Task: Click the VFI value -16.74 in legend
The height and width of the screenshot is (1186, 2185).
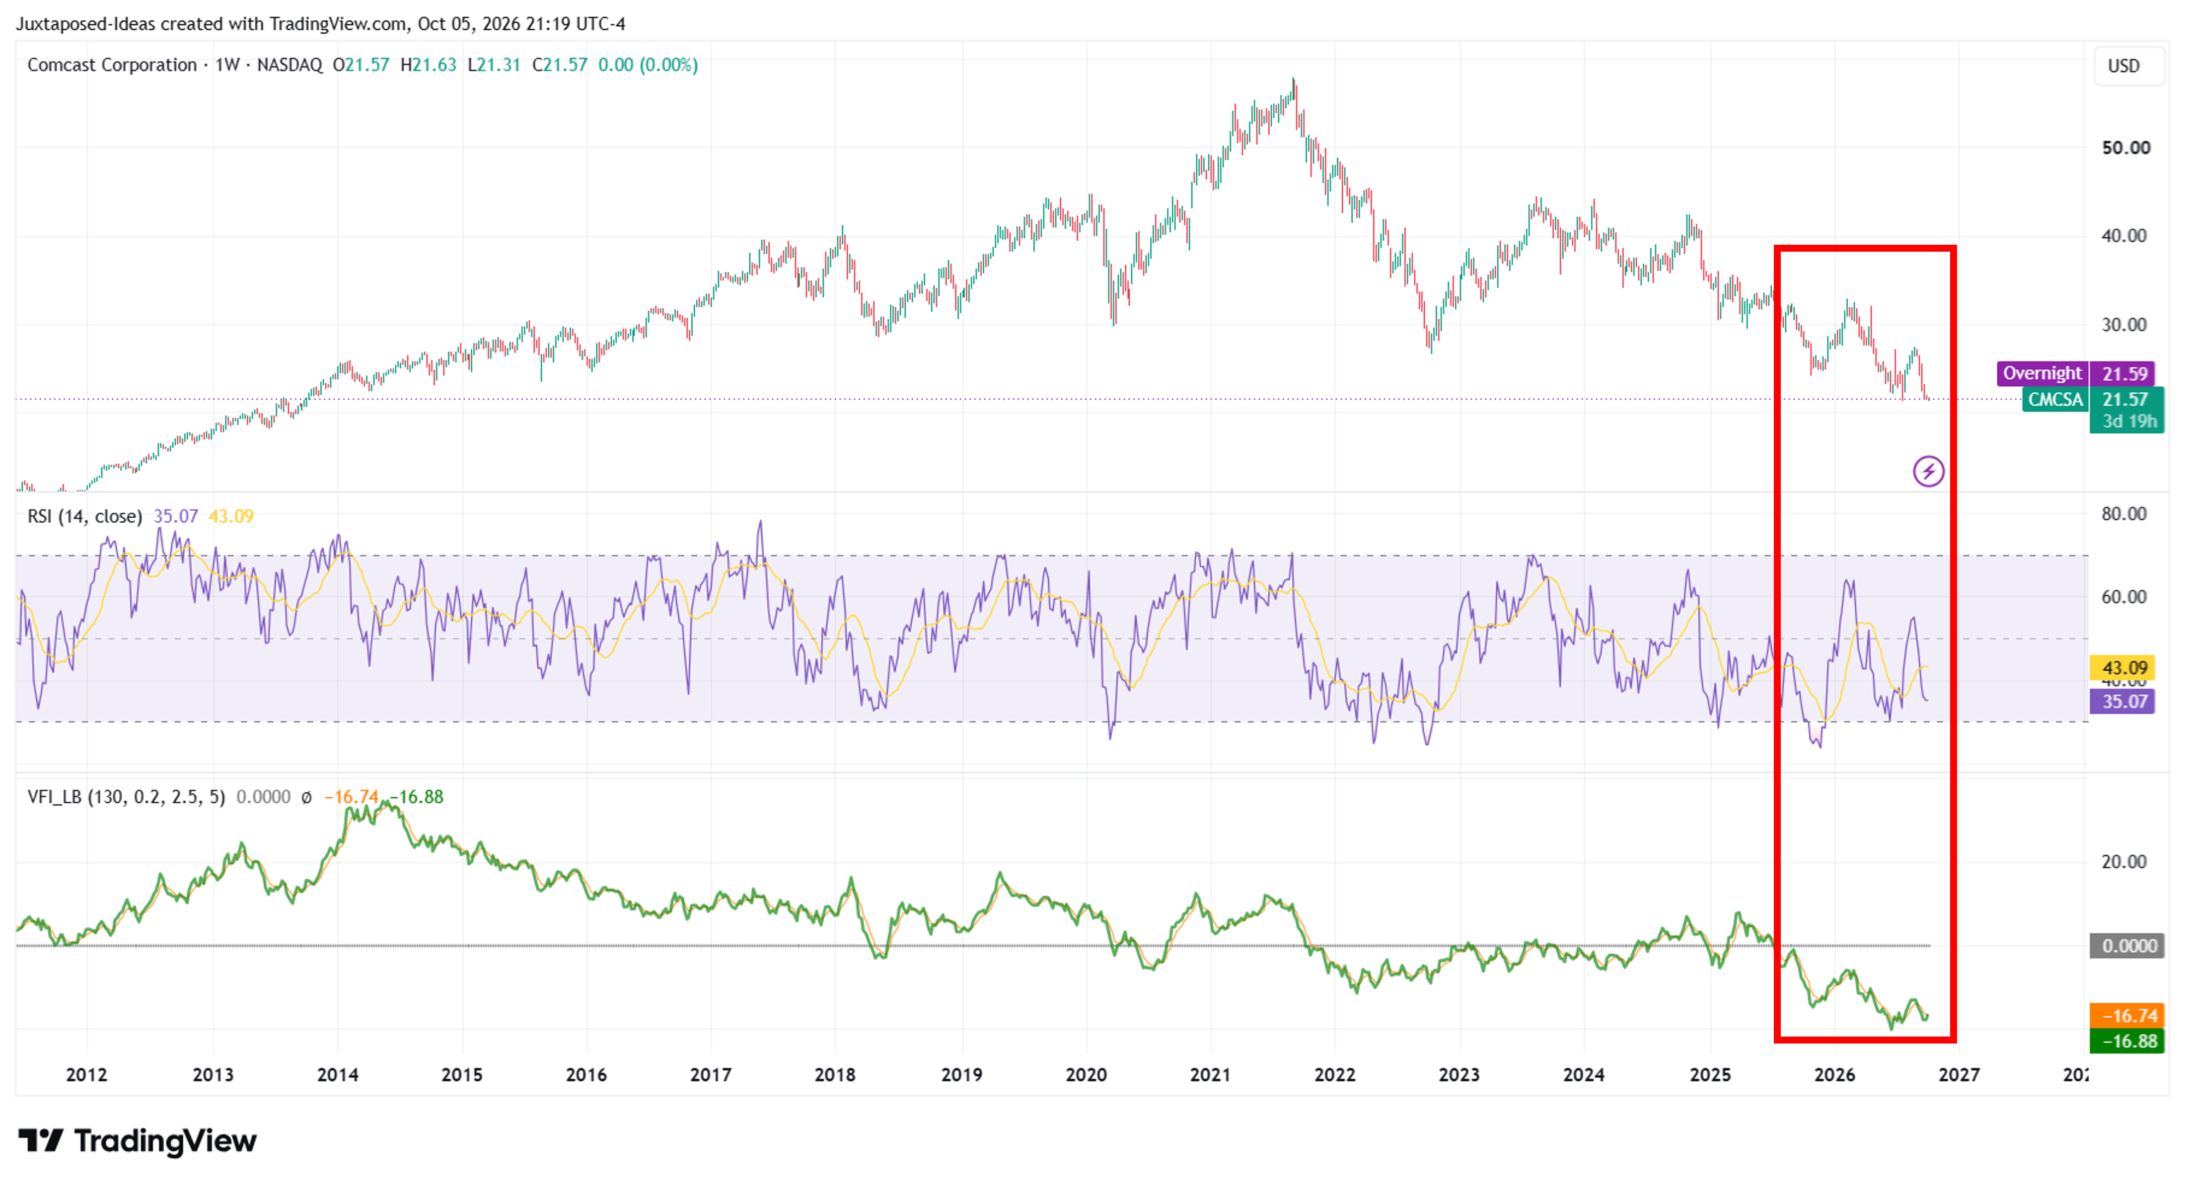Action: [351, 797]
